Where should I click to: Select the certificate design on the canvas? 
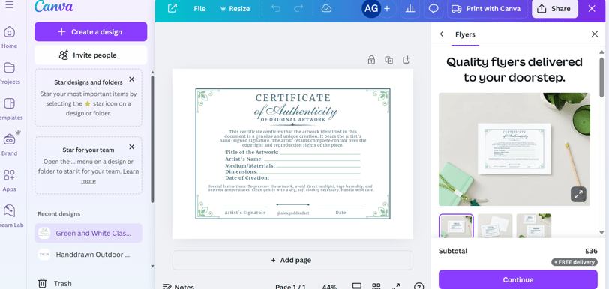click(292, 153)
